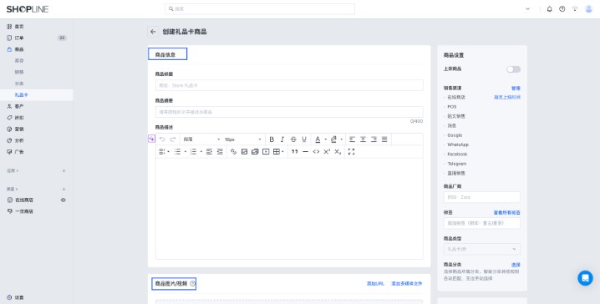Click the 查看所有标签 link
This screenshot has height=304, width=600.
(x=506, y=213)
